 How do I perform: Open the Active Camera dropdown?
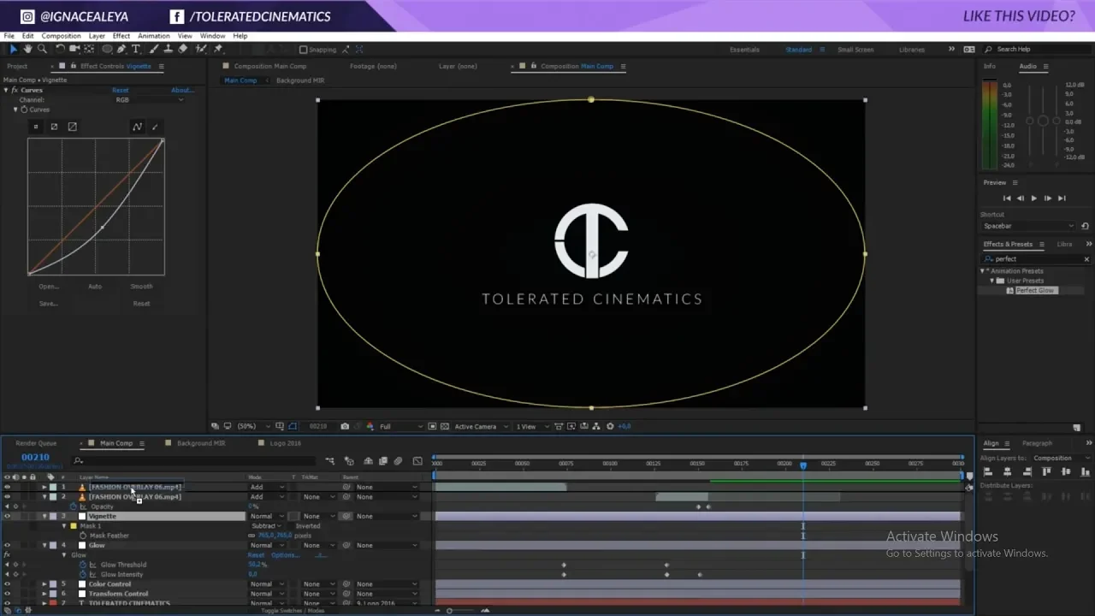pyautogui.click(x=480, y=426)
